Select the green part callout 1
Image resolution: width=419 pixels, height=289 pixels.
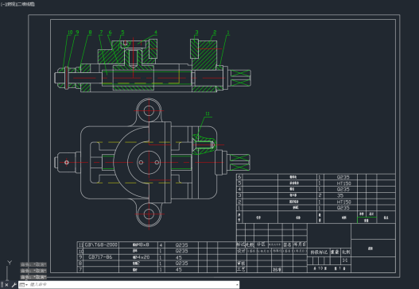tap(228, 33)
